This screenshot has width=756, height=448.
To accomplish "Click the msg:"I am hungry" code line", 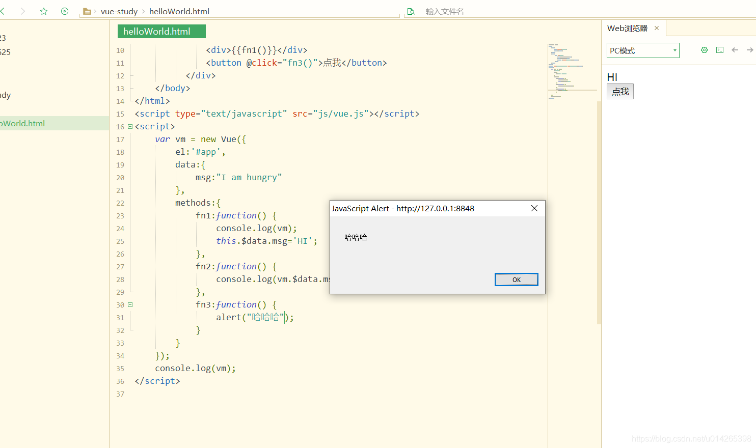I will 238,177.
